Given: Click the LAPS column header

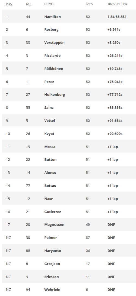Looking at the screenshot, I should (89, 4).
